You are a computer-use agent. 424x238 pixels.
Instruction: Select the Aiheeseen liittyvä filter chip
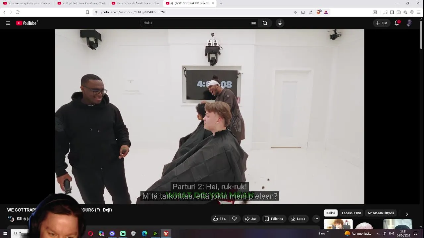[x=381, y=213]
